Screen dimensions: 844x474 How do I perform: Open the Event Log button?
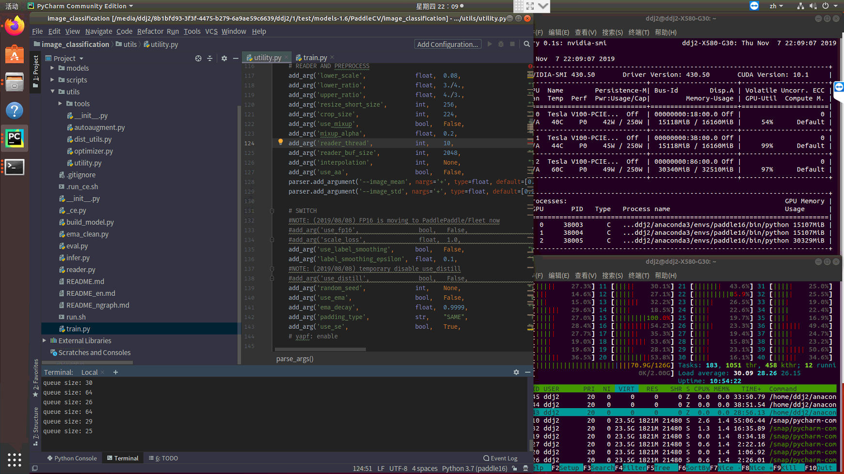tap(500, 458)
